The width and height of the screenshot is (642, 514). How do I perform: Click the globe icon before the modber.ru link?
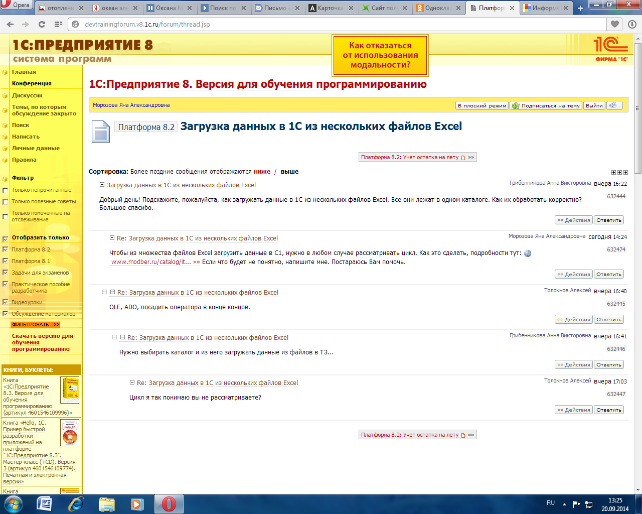point(528,253)
